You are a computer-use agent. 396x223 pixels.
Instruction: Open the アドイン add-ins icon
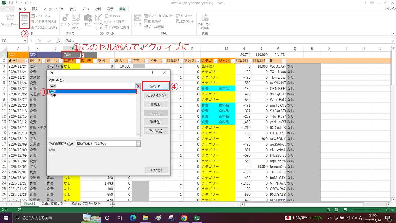point(66,20)
